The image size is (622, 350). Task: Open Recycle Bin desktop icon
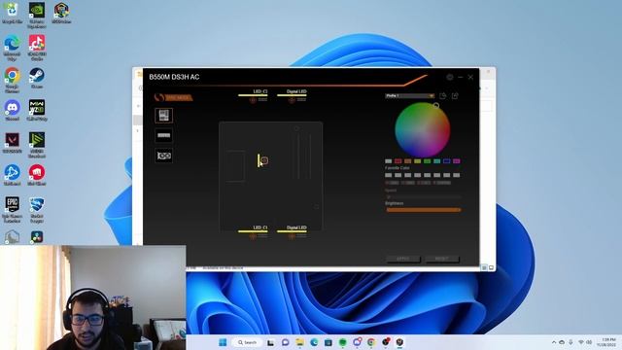[x=12, y=14]
